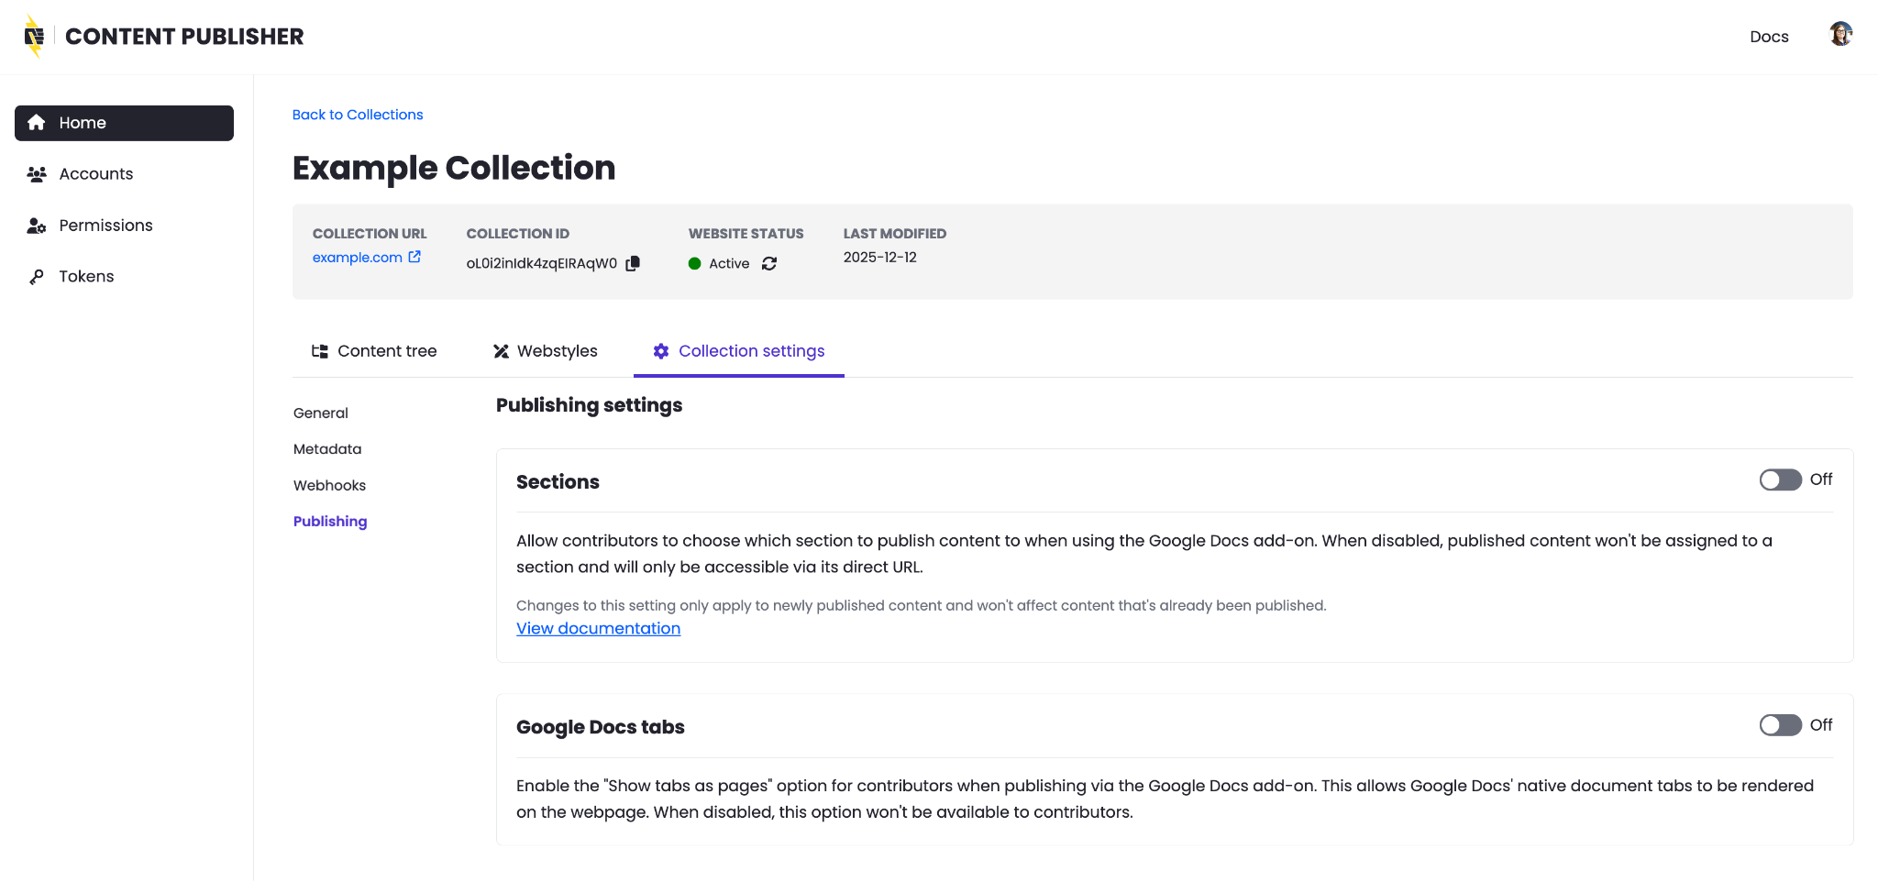Open Metadata settings section
Screen dimensions: 1878x882
(327, 449)
